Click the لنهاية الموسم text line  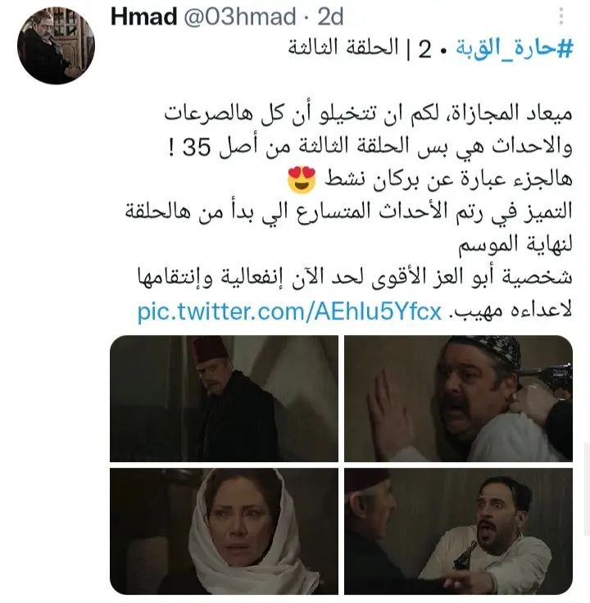click(515, 245)
